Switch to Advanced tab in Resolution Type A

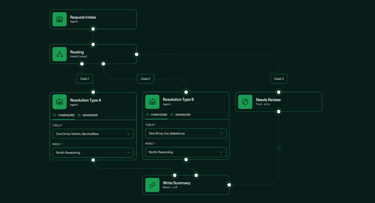click(90, 115)
